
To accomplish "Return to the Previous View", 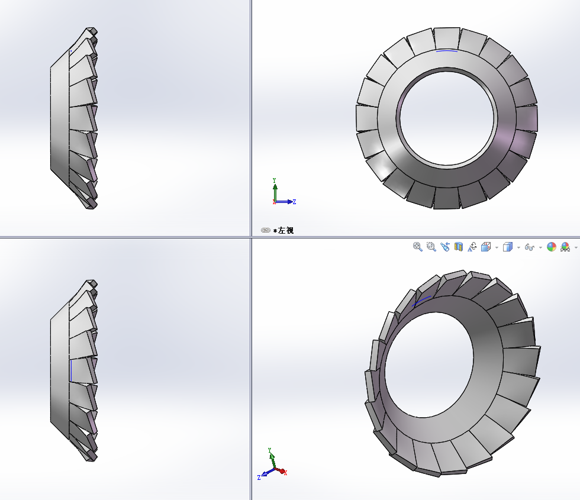I will tap(445, 247).
